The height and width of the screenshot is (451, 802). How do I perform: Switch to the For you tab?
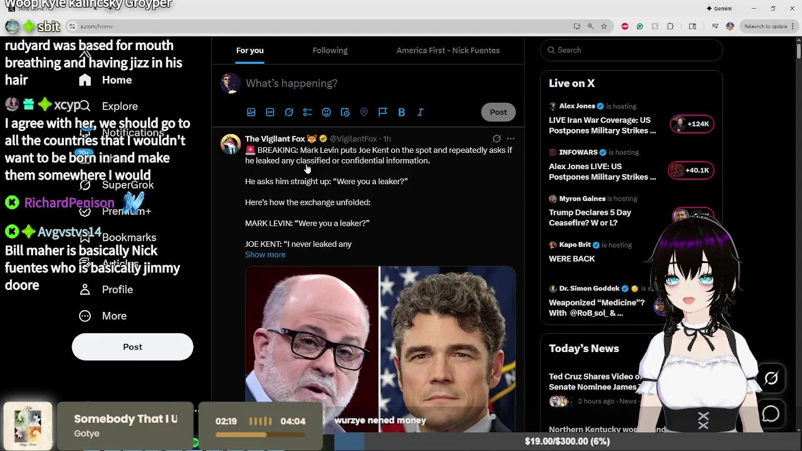(250, 51)
